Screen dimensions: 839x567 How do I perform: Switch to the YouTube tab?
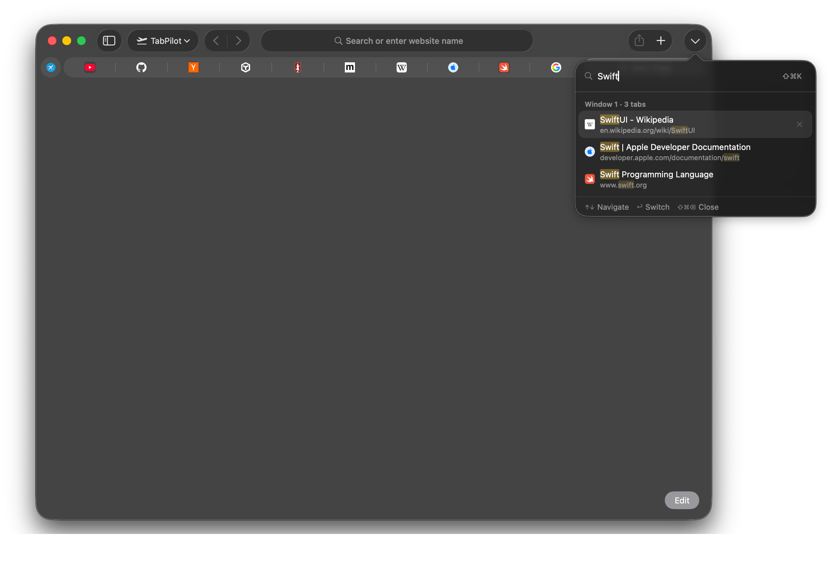(x=90, y=67)
